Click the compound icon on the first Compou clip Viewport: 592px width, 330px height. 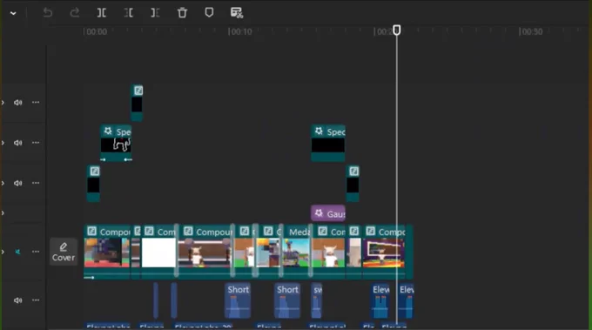pyautogui.click(x=91, y=231)
